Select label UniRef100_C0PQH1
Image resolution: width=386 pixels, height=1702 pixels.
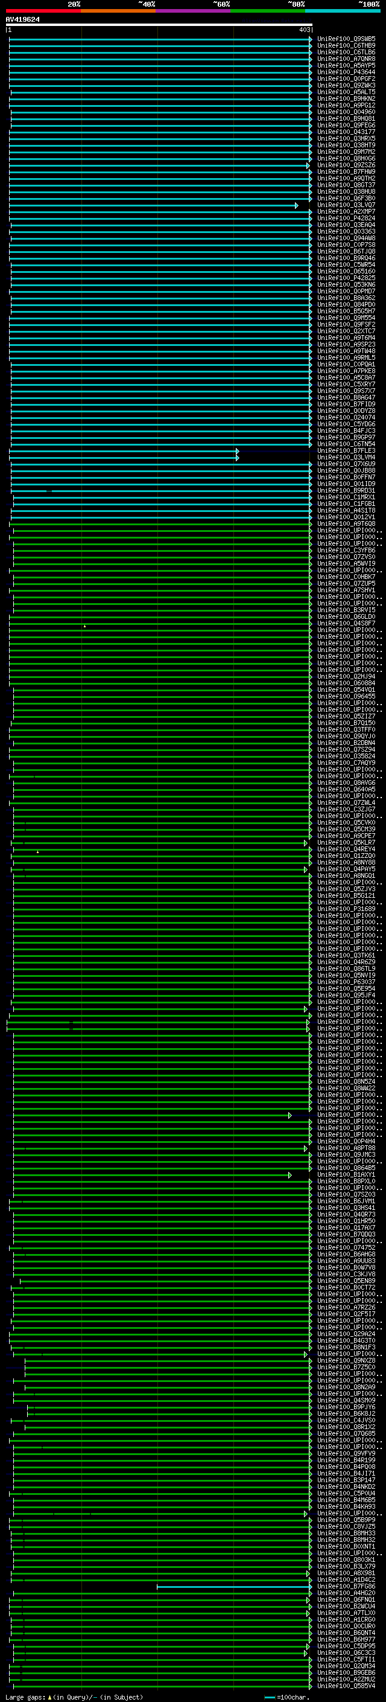346,365
